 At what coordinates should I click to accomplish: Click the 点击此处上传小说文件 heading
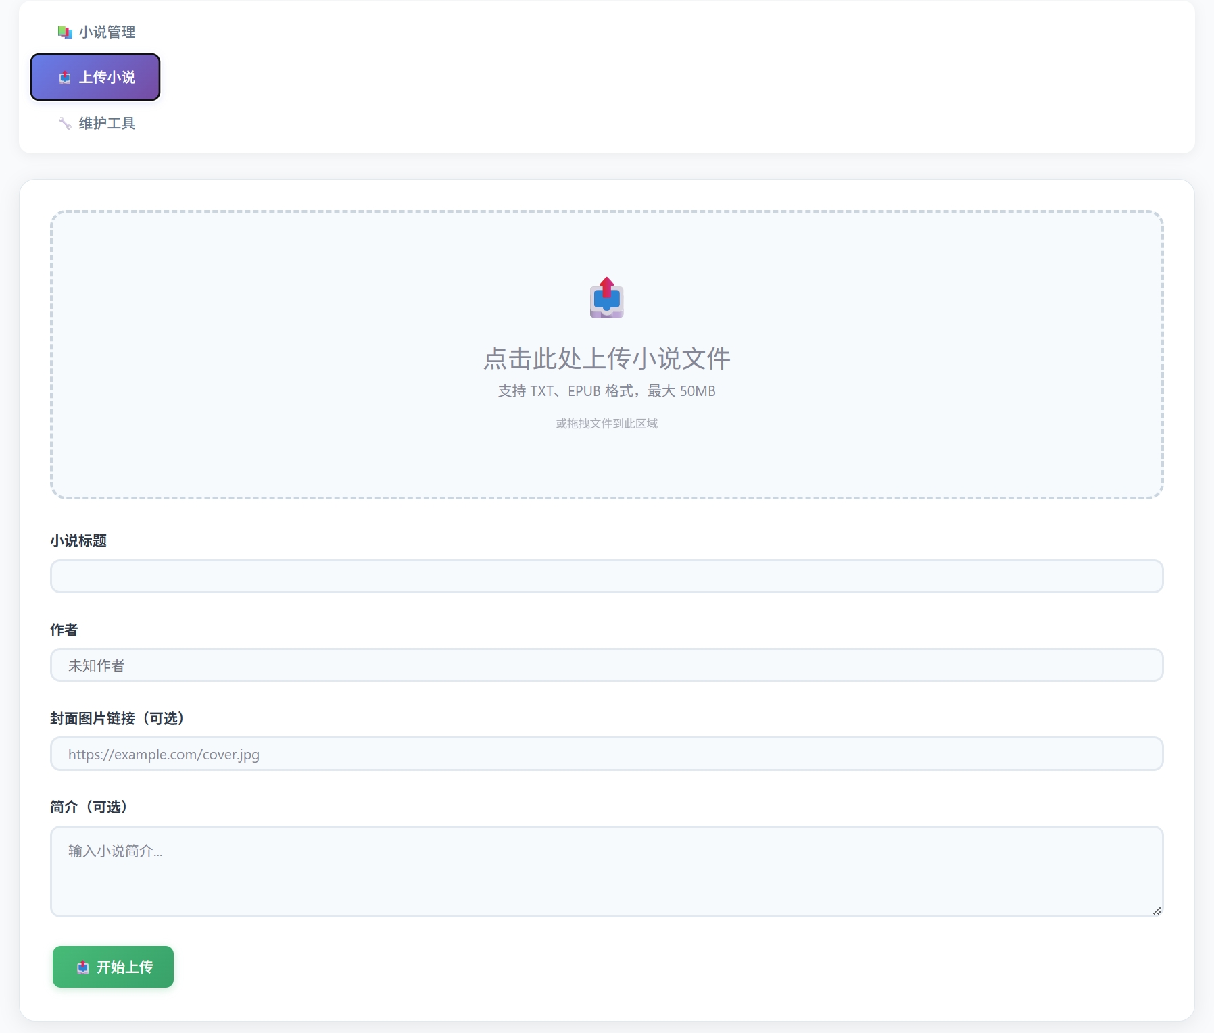606,358
